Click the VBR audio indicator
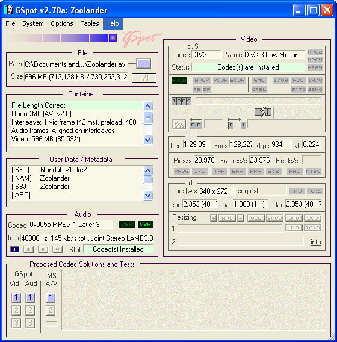This screenshot has height=342, width=337. point(146,224)
